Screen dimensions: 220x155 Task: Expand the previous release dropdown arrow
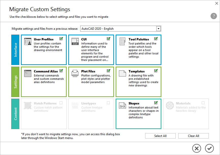coord(158,29)
